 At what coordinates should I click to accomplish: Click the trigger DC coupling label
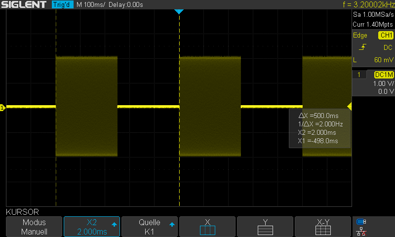pos(388,47)
